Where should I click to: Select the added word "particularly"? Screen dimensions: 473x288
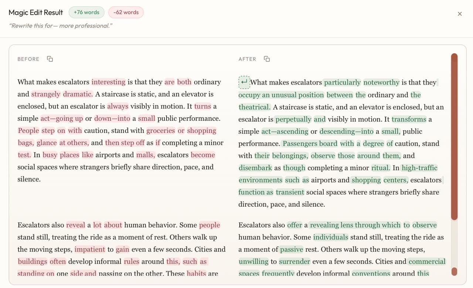[x=342, y=82]
